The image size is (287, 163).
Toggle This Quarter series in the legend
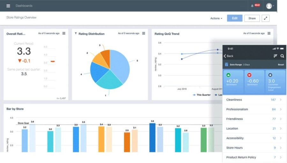(202, 95)
